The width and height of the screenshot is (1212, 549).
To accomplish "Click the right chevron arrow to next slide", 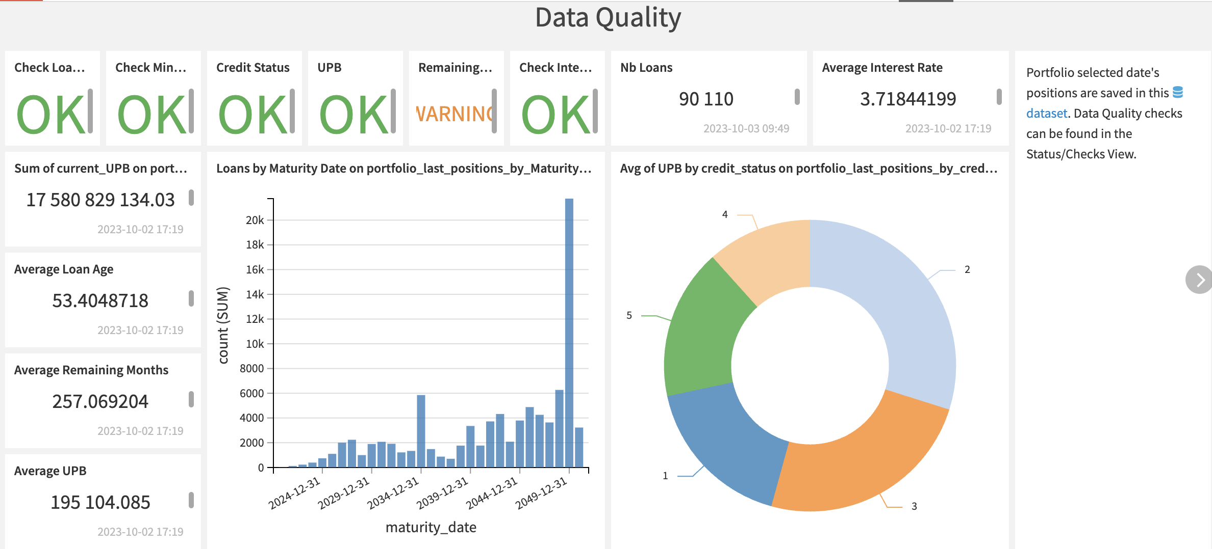I will tap(1200, 279).
